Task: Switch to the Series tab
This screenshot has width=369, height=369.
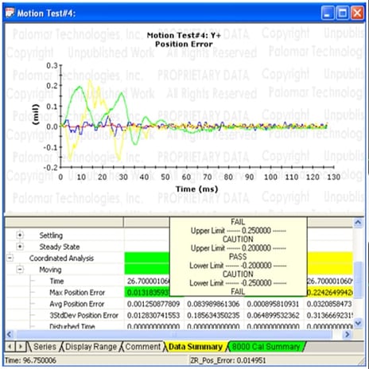Action: [x=45, y=347]
